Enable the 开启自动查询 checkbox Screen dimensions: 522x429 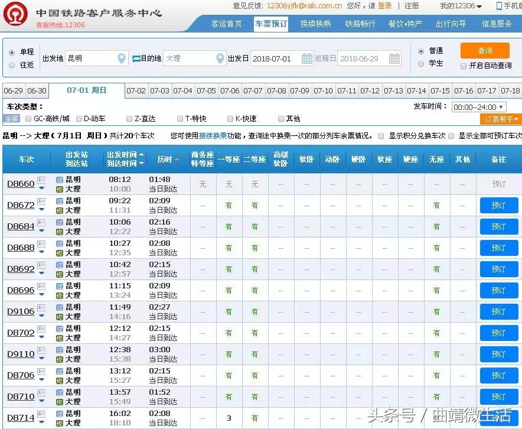(464, 66)
